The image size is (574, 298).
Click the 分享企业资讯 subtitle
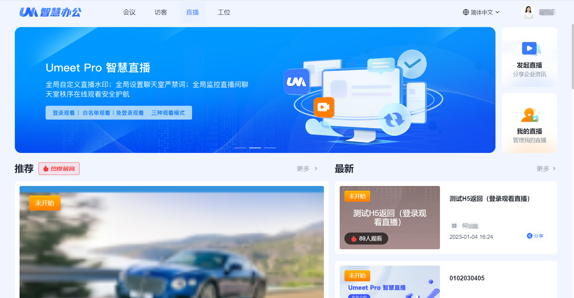click(530, 74)
